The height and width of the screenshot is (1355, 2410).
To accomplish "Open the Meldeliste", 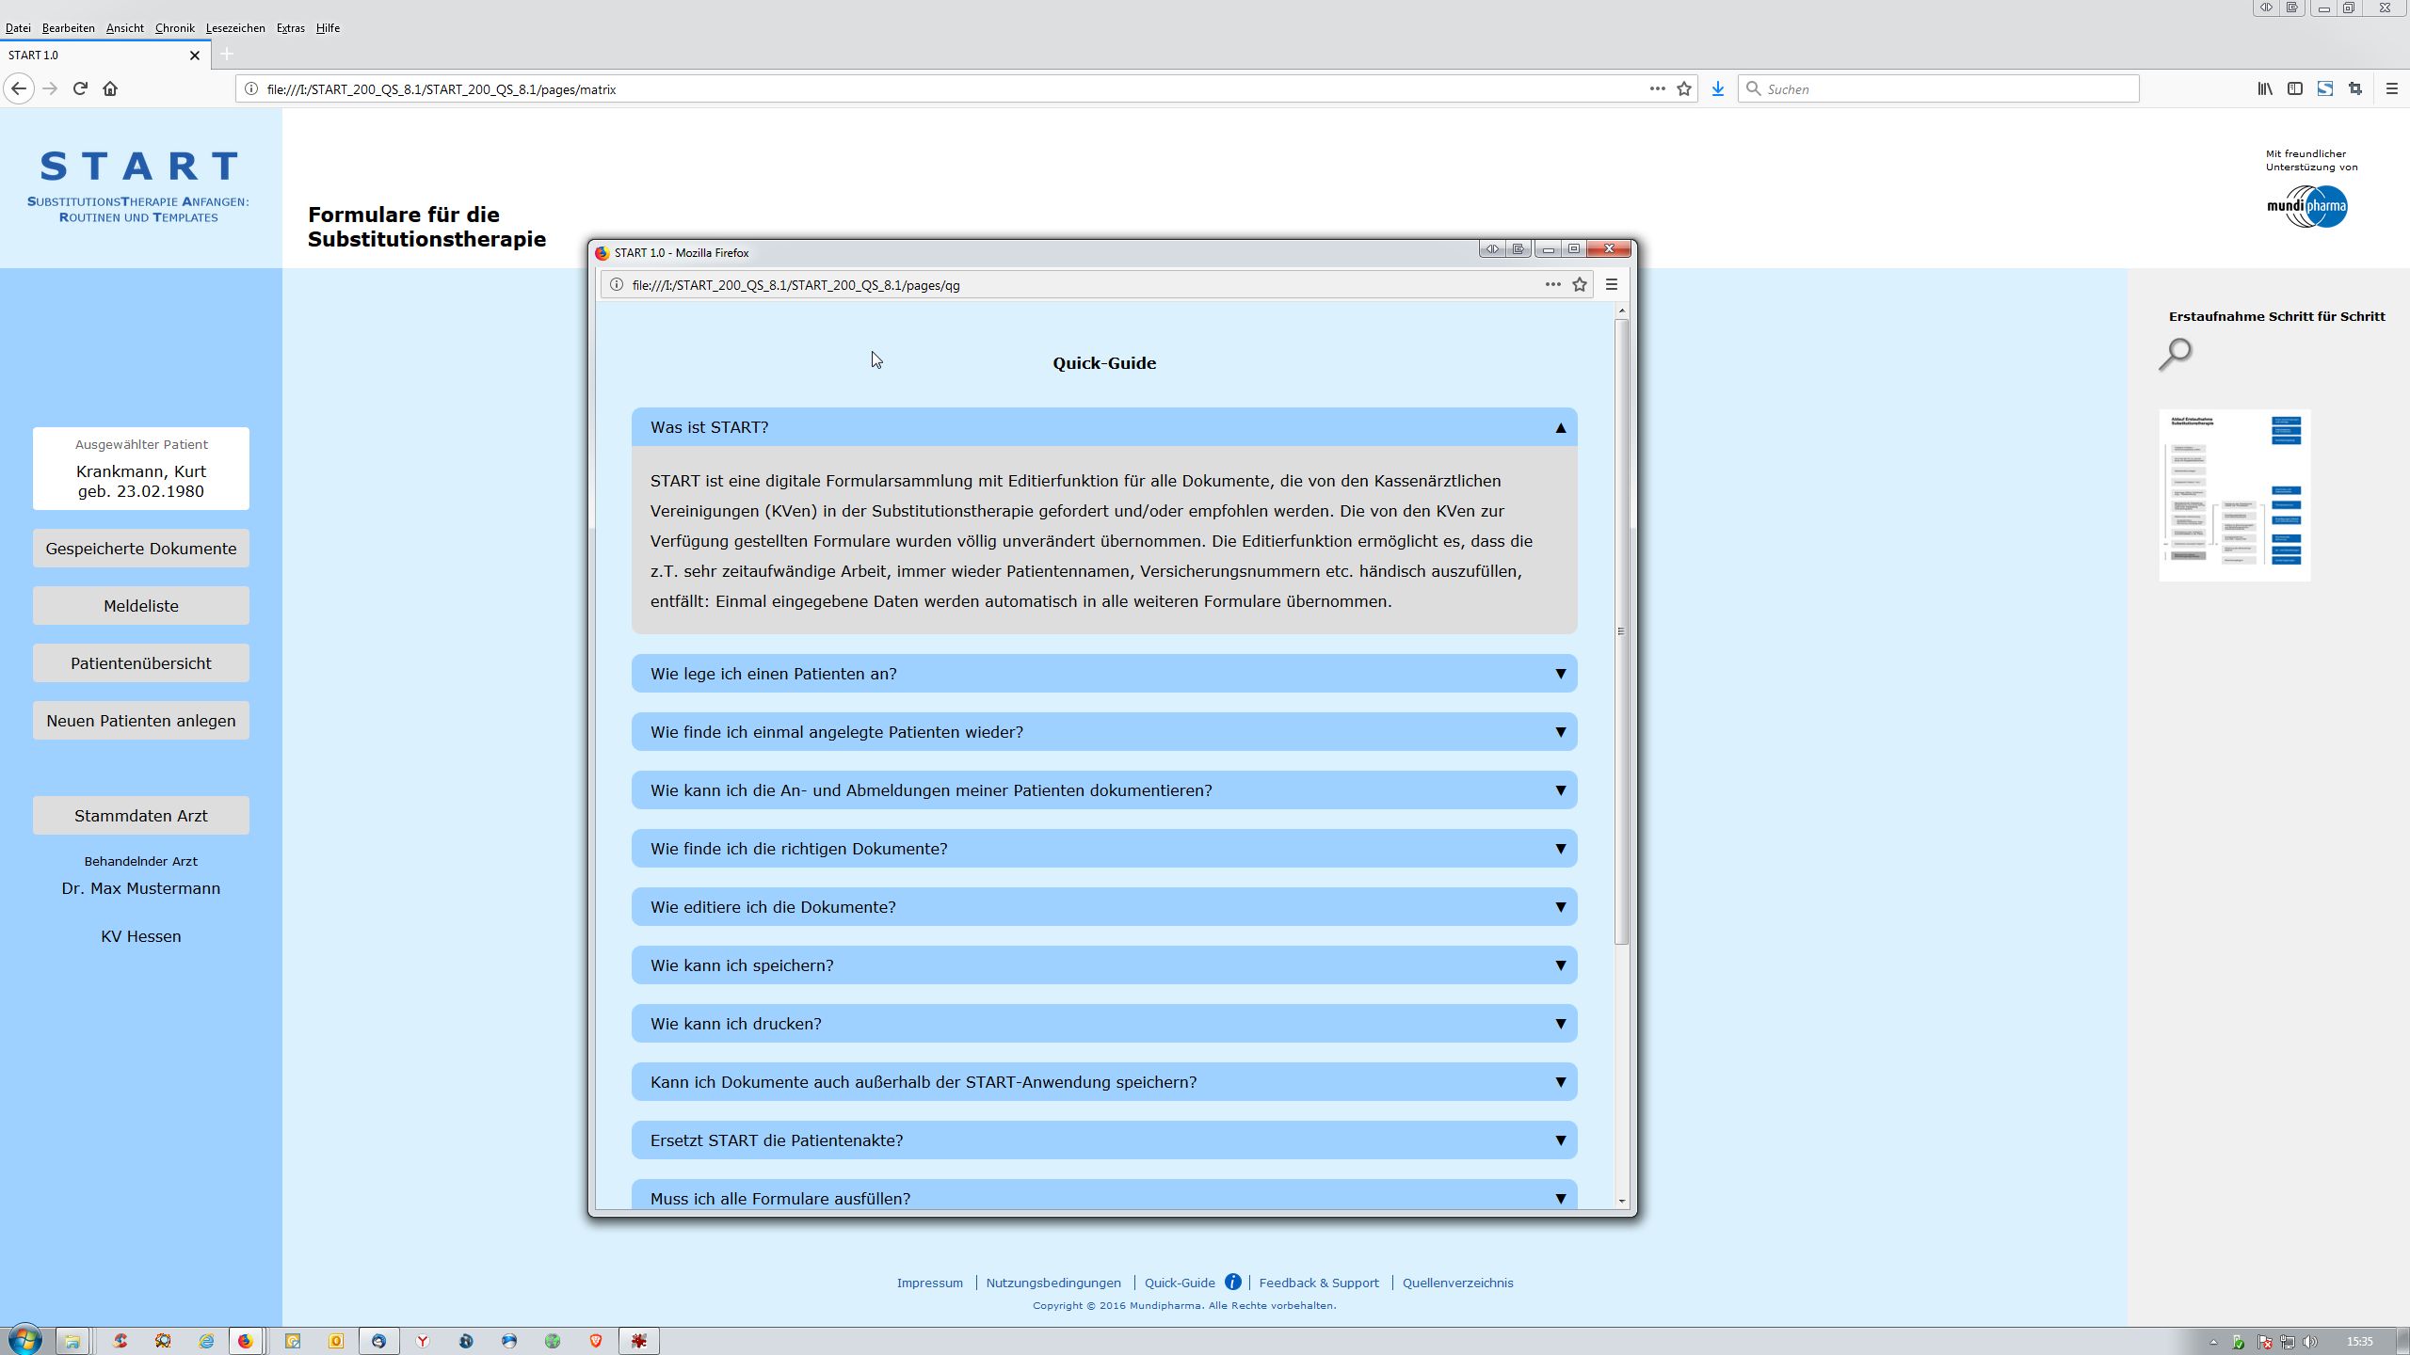I will (x=141, y=606).
